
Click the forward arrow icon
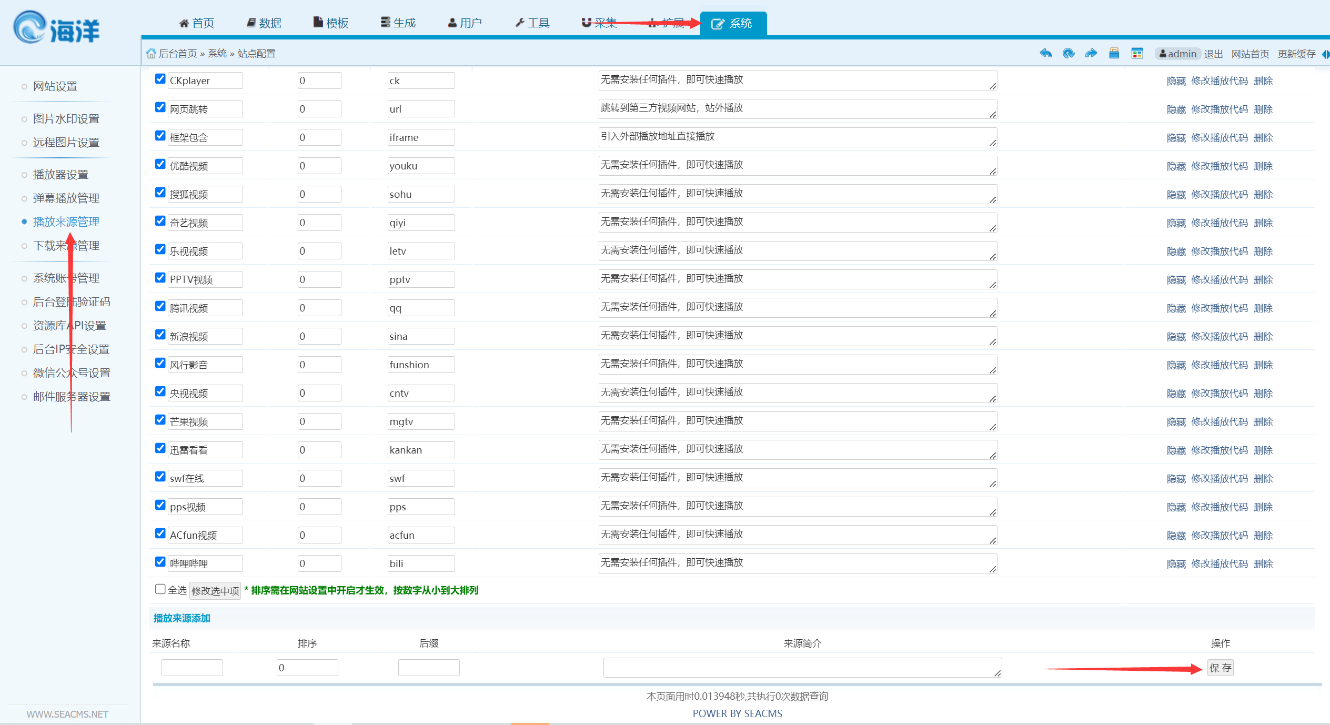click(x=1091, y=53)
